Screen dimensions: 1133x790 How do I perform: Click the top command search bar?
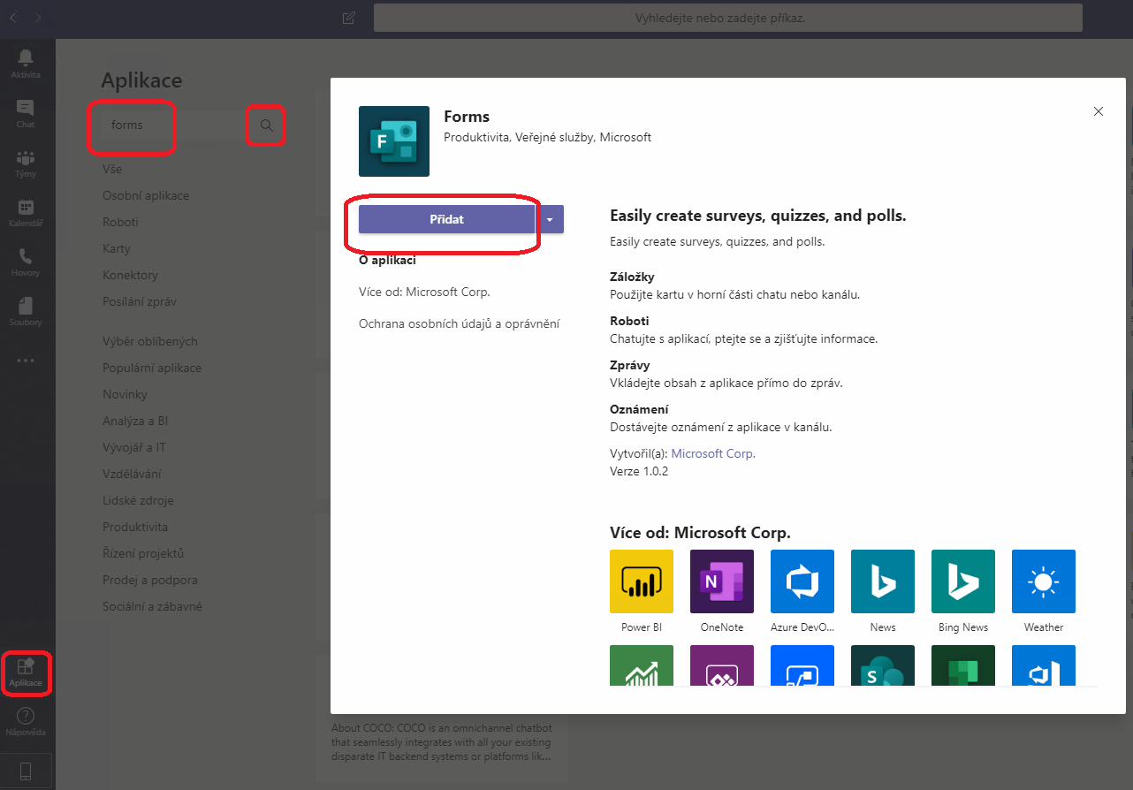pos(728,18)
